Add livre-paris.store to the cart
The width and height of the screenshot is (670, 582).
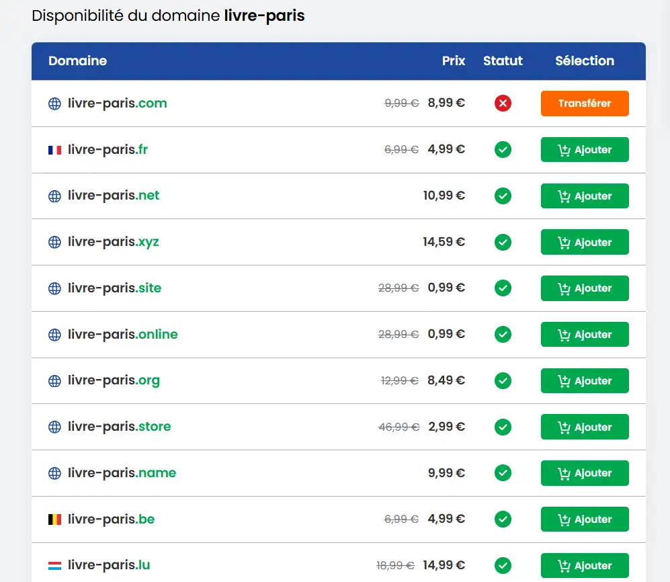pos(585,427)
